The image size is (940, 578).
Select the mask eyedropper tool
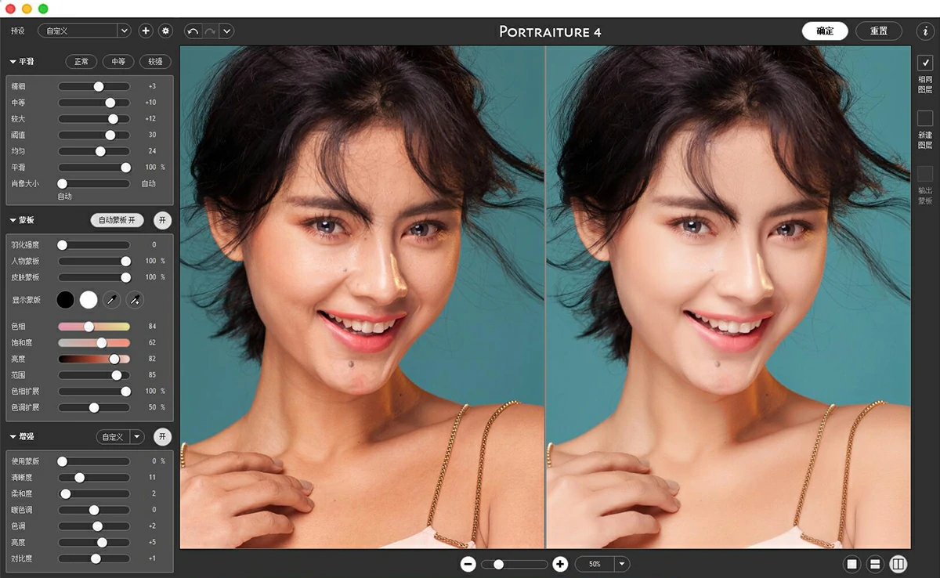click(111, 300)
